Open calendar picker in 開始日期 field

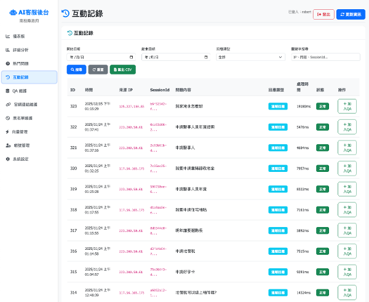131,57
